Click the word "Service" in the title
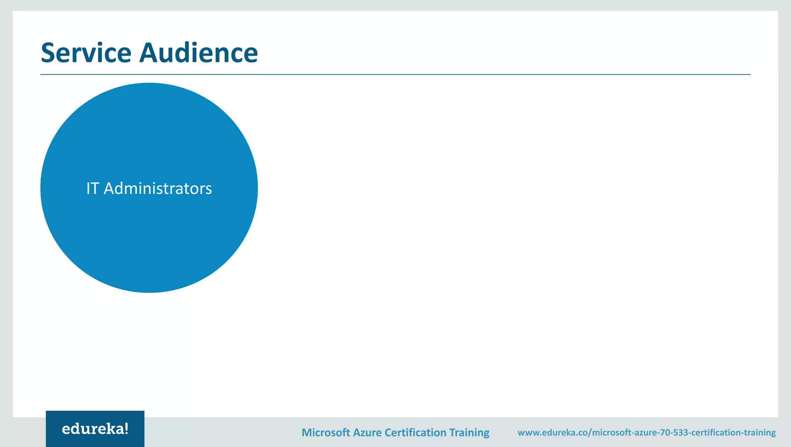791x447 pixels. click(x=86, y=53)
